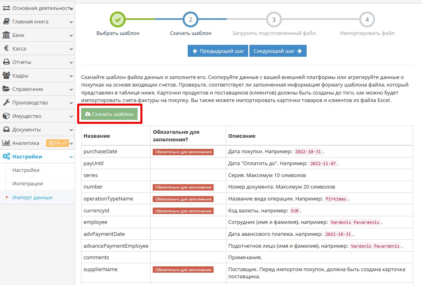Viewport: 422px width, 285px height.
Task: Click the people icon beside Кадры
Action: (6, 76)
